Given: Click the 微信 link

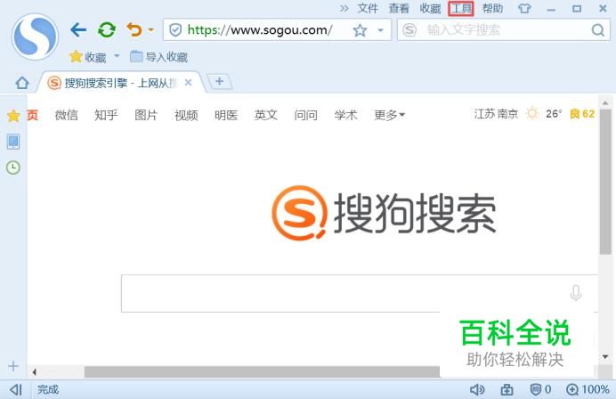Looking at the screenshot, I should 67,115.
